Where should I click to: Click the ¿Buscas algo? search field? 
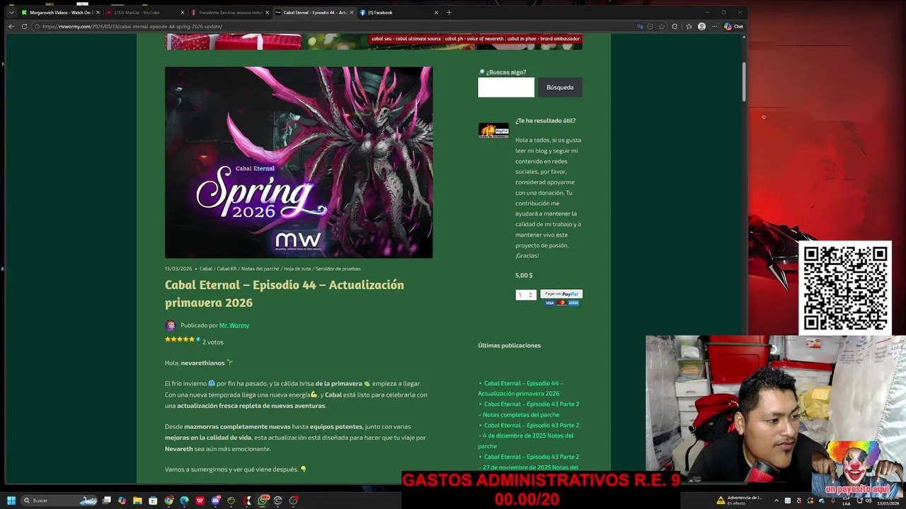506,87
